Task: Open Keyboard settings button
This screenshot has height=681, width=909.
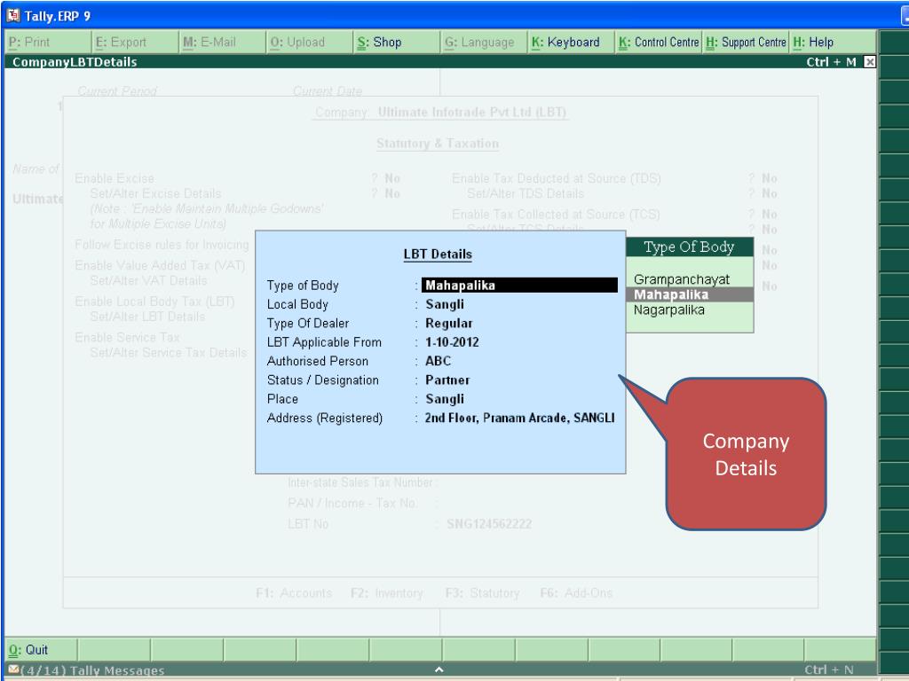Action: [x=572, y=43]
